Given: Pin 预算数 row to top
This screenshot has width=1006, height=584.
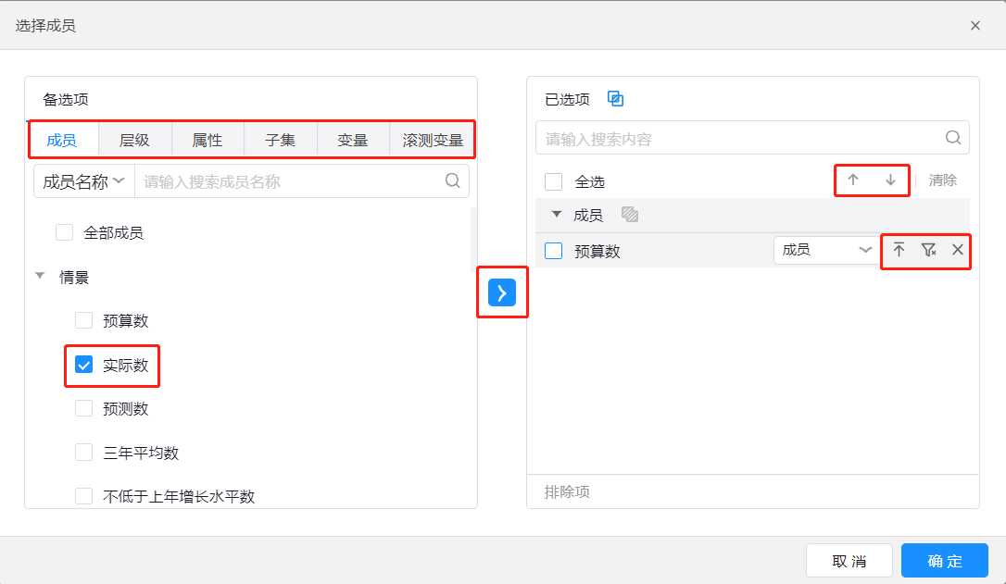Looking at the screenshot, I should point(899,250).
